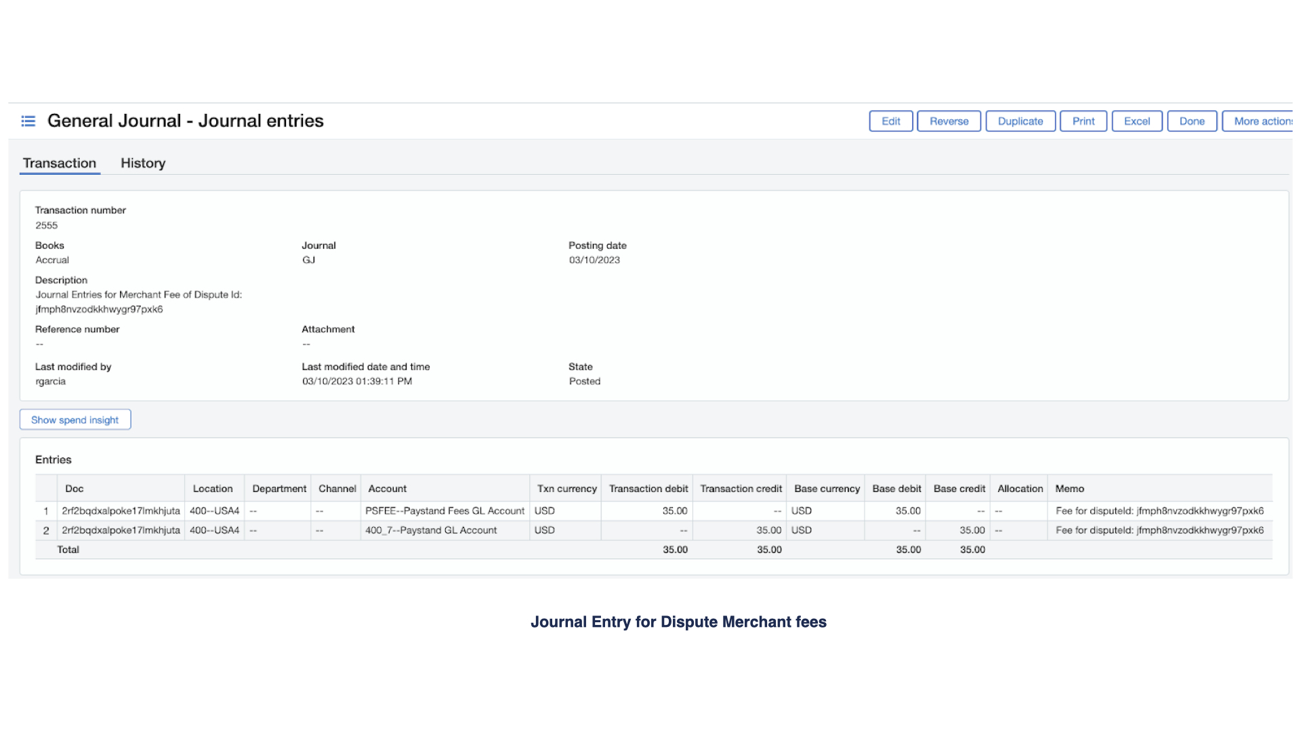
Task: Click the posting date 03/10/2023
Action: [x=594, y=260]
